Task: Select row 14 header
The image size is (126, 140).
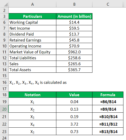Action: (x=4, y=70)
